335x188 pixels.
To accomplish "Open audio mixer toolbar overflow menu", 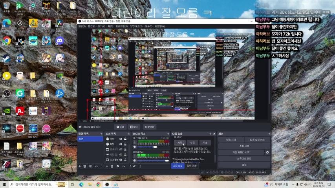I will pyautogui.click(x=140, y=166).
